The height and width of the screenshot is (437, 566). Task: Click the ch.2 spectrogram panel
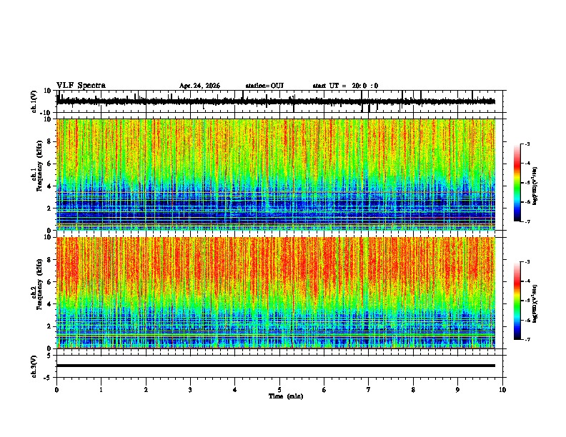pos(276,293)
